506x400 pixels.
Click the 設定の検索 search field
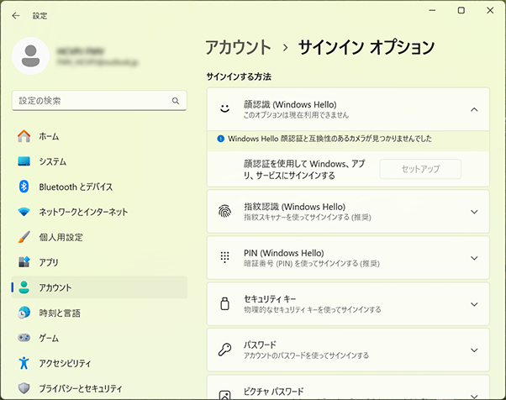point(91,101)
